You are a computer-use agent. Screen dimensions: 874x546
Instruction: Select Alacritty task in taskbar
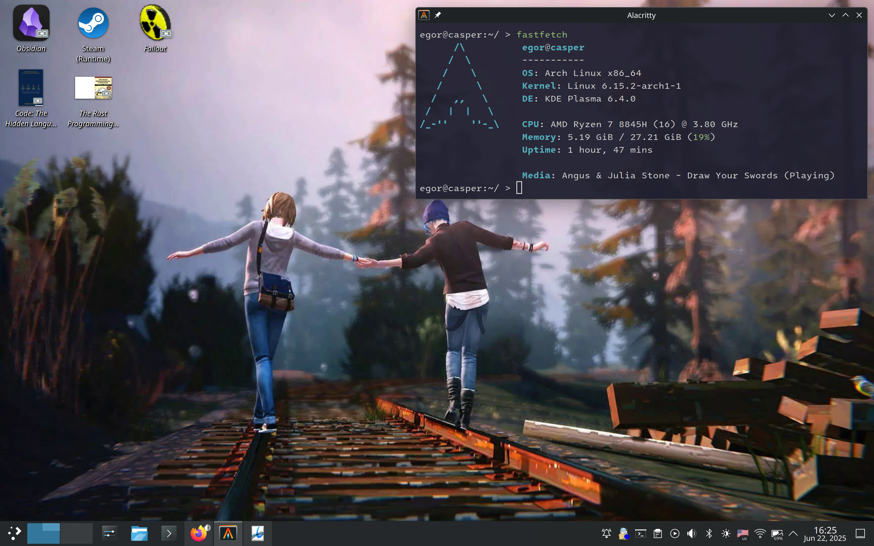pos(228,533)
